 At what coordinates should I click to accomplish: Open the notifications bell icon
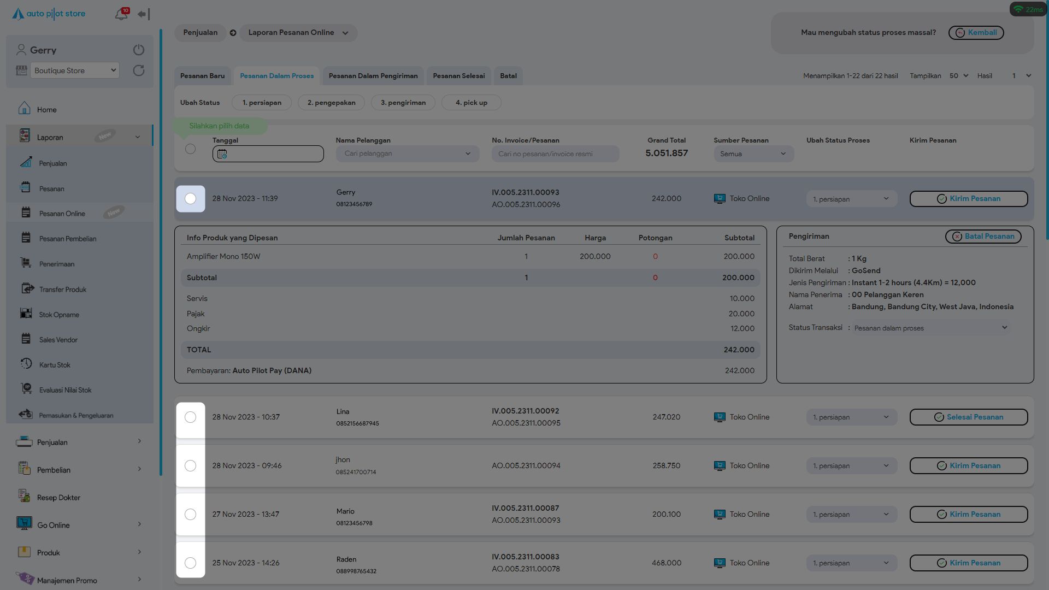[121, 14]
